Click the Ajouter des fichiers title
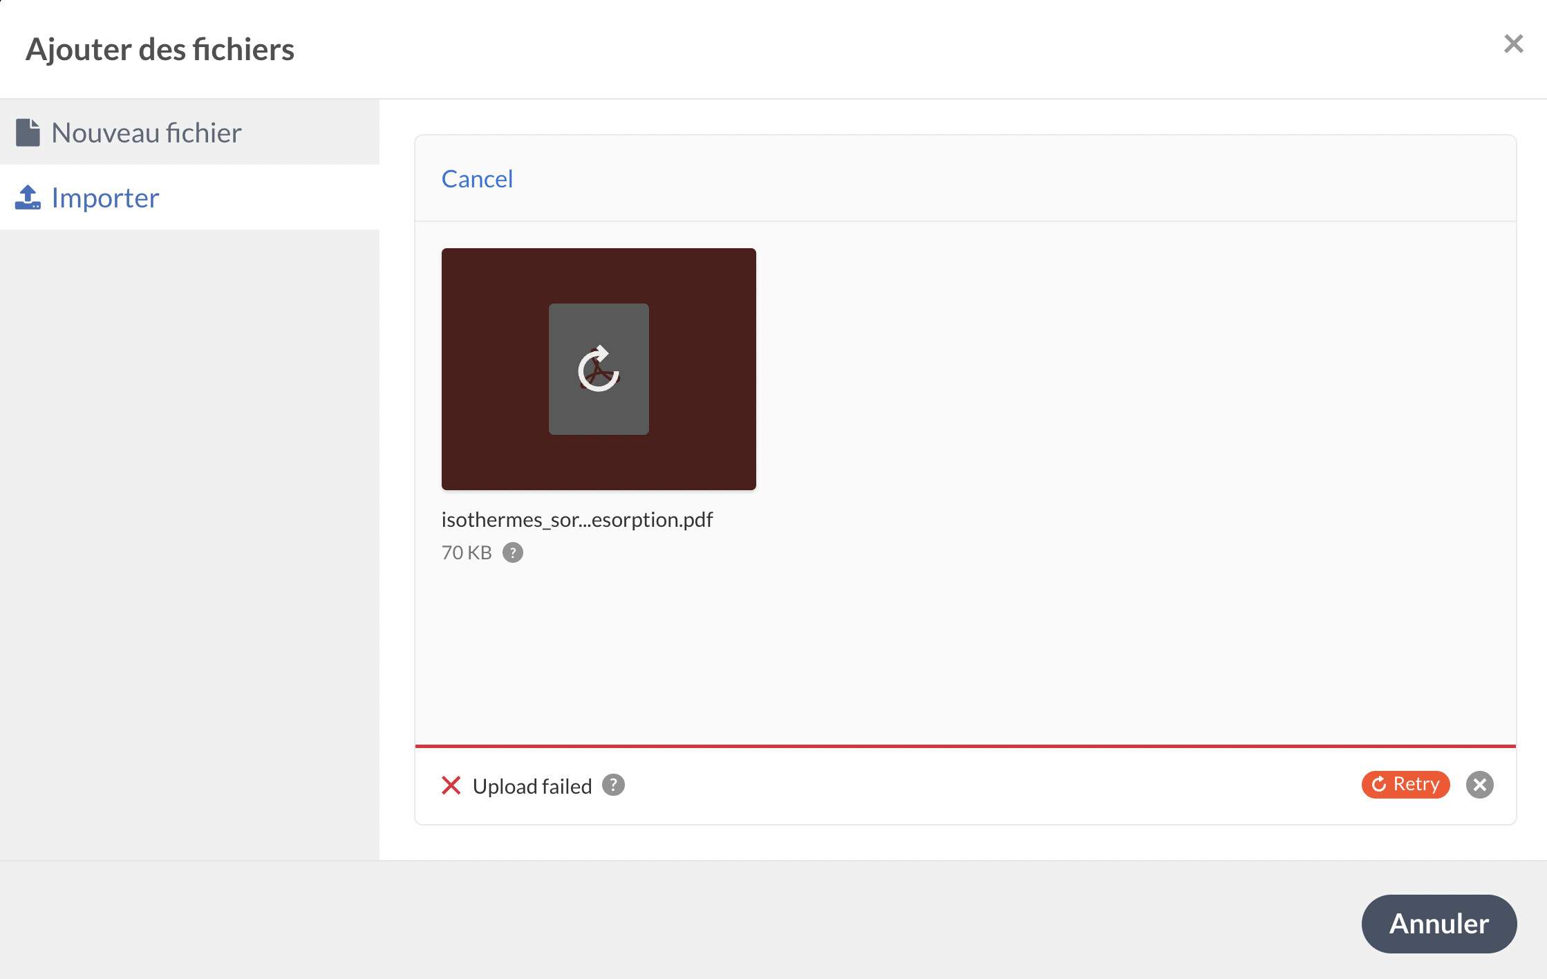The width and height of the screenshot is (1547, 979). pyautogui.click(x=160, y=50)
